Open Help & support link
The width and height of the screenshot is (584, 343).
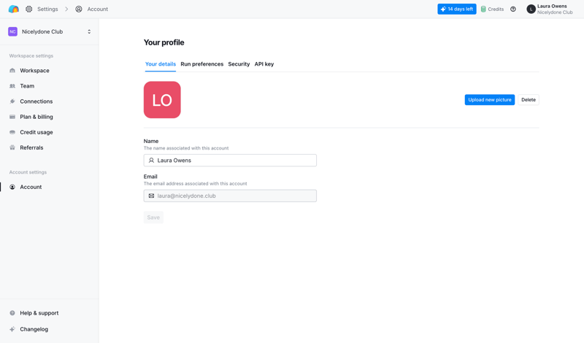(x=39, y=313)
